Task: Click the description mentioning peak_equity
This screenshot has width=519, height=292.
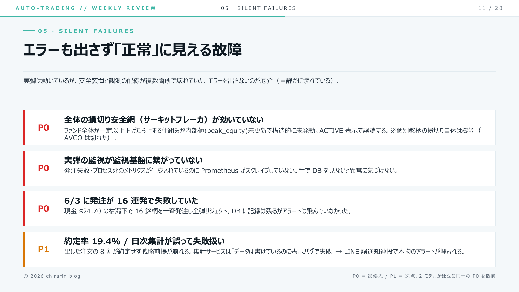Action: (x=272, y=134)
